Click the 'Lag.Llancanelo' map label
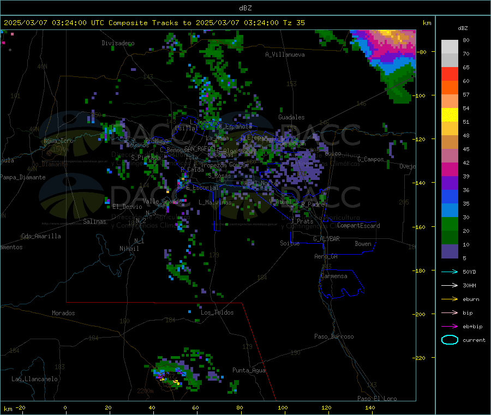 point(34,379)
